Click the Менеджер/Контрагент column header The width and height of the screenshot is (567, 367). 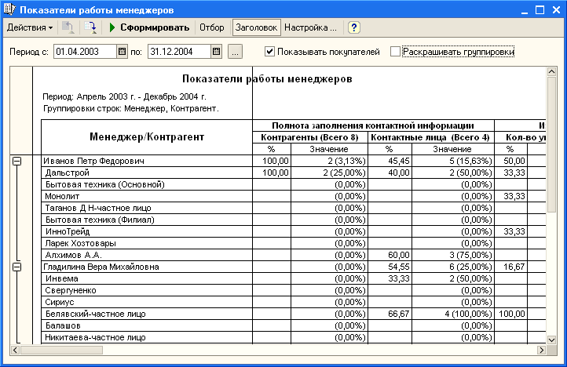click(147, 137)
